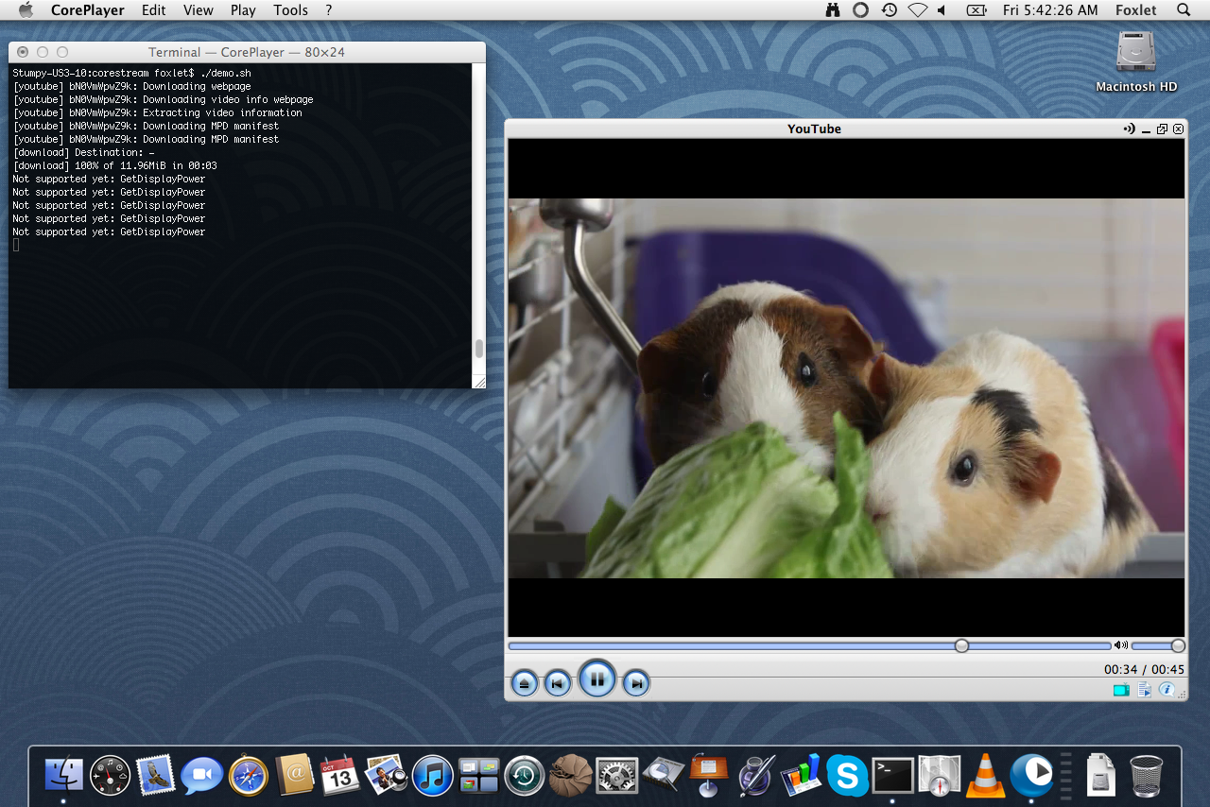Show media info with the blue 'i' icon

click(x=1167, y=690)
